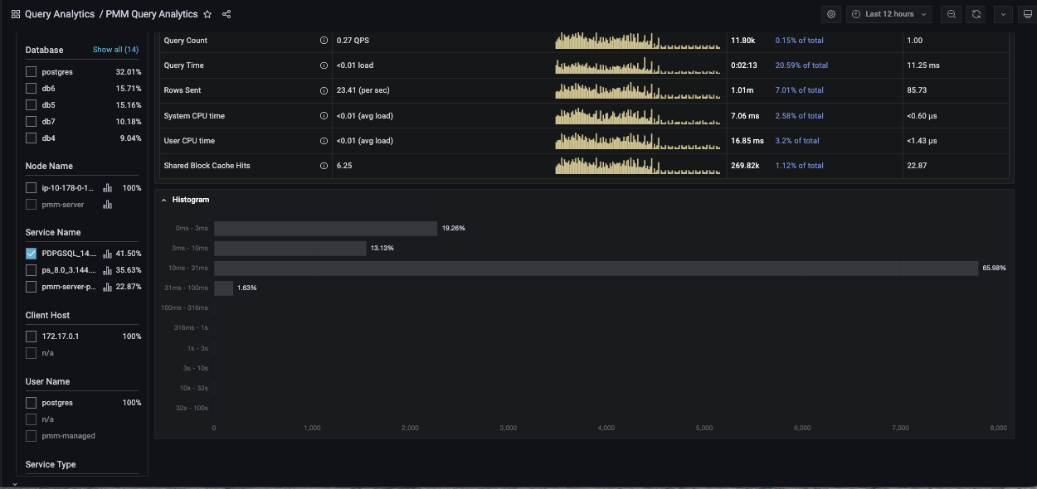Screen dimensions: 1037x489
Task: Click the bar chart icon beside pmm-server node
Action: (107, 205)
